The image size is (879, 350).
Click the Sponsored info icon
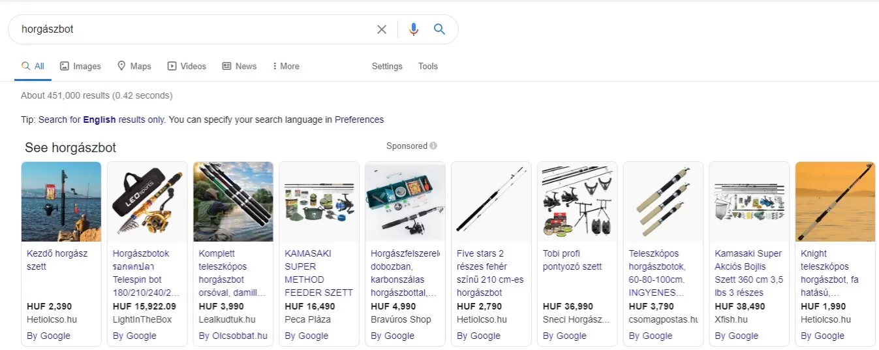coord(433,146)
